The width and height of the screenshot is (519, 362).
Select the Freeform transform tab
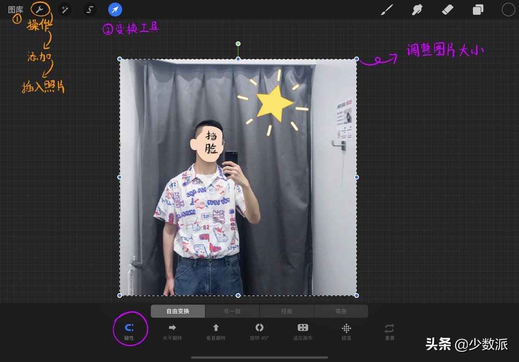point(178,311)
